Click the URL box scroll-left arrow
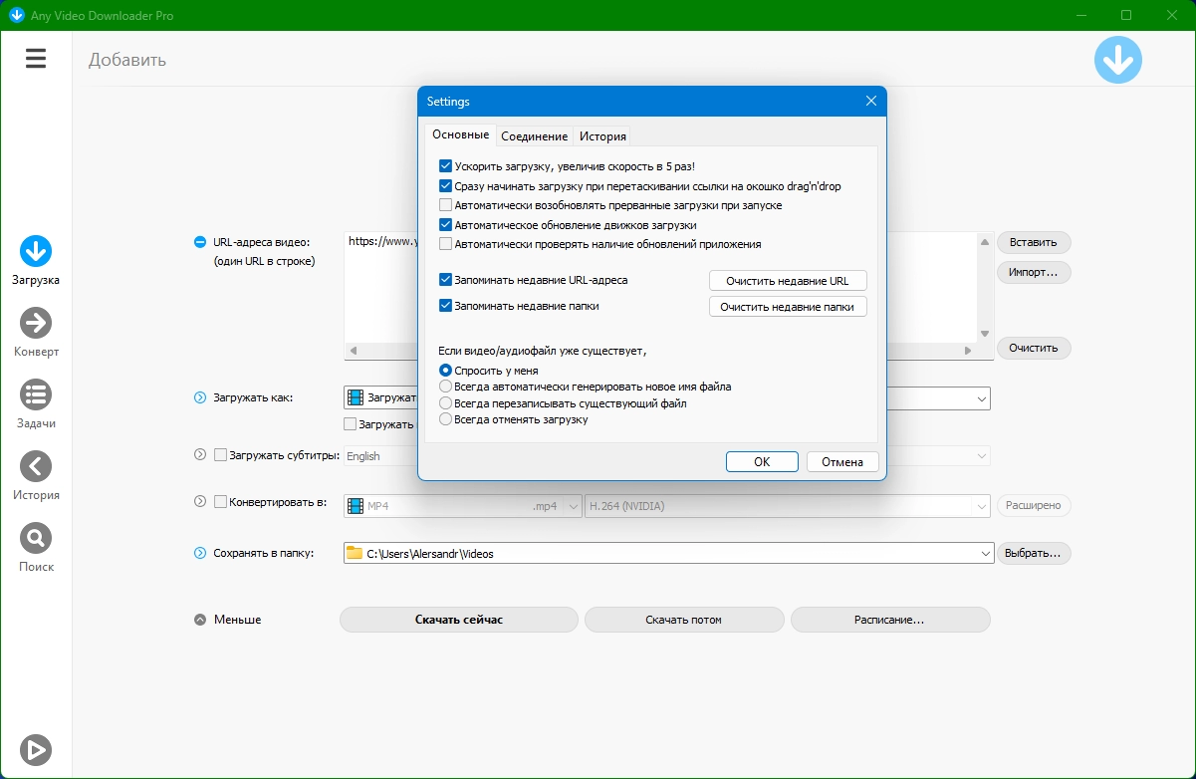1196x779 pixels. pos(353,351)
